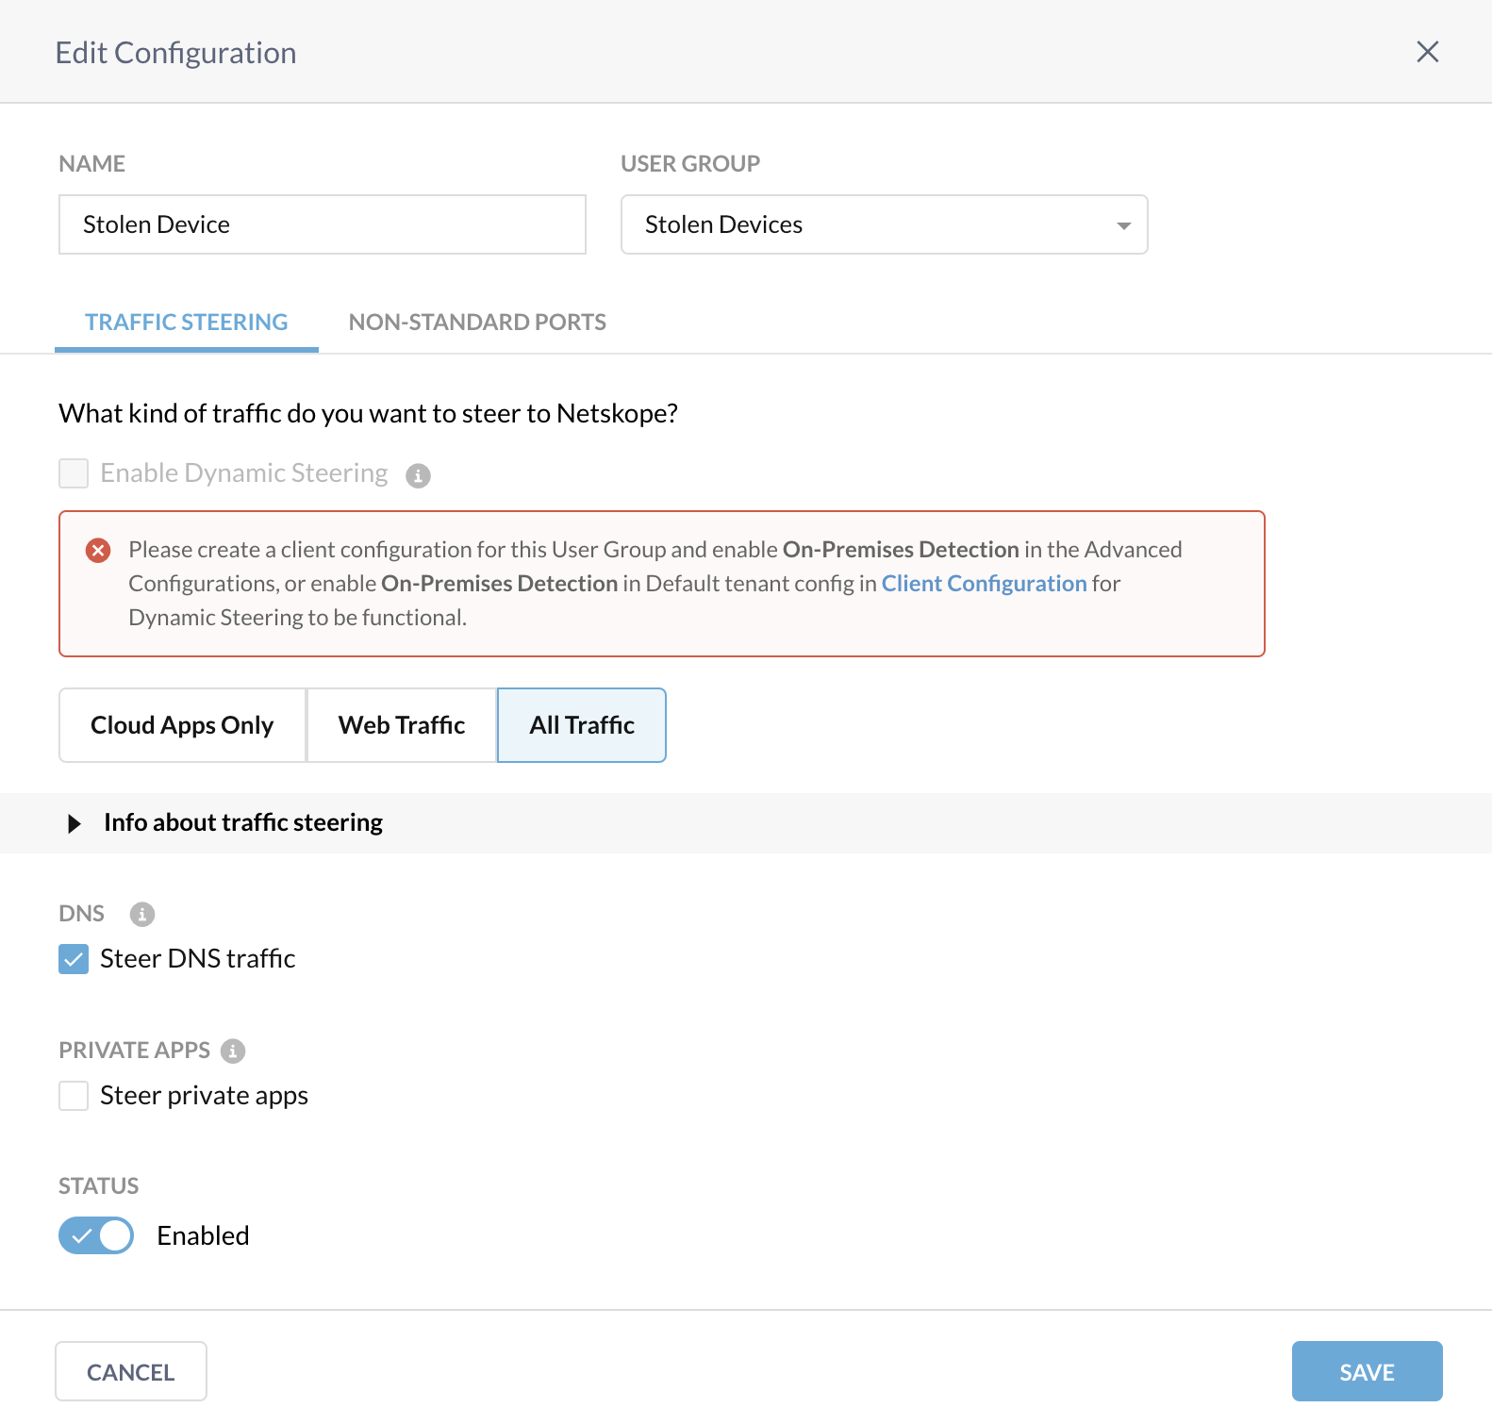Switch to Non-Standard Ports tab

click(x=477, y=323)
